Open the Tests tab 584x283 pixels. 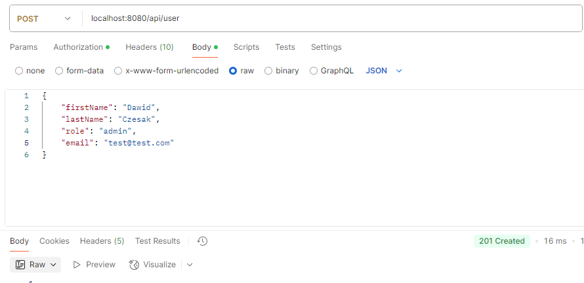click(x=285, y=47)
